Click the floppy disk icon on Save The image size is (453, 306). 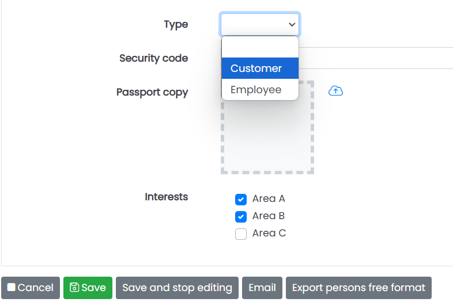[74, 287]
